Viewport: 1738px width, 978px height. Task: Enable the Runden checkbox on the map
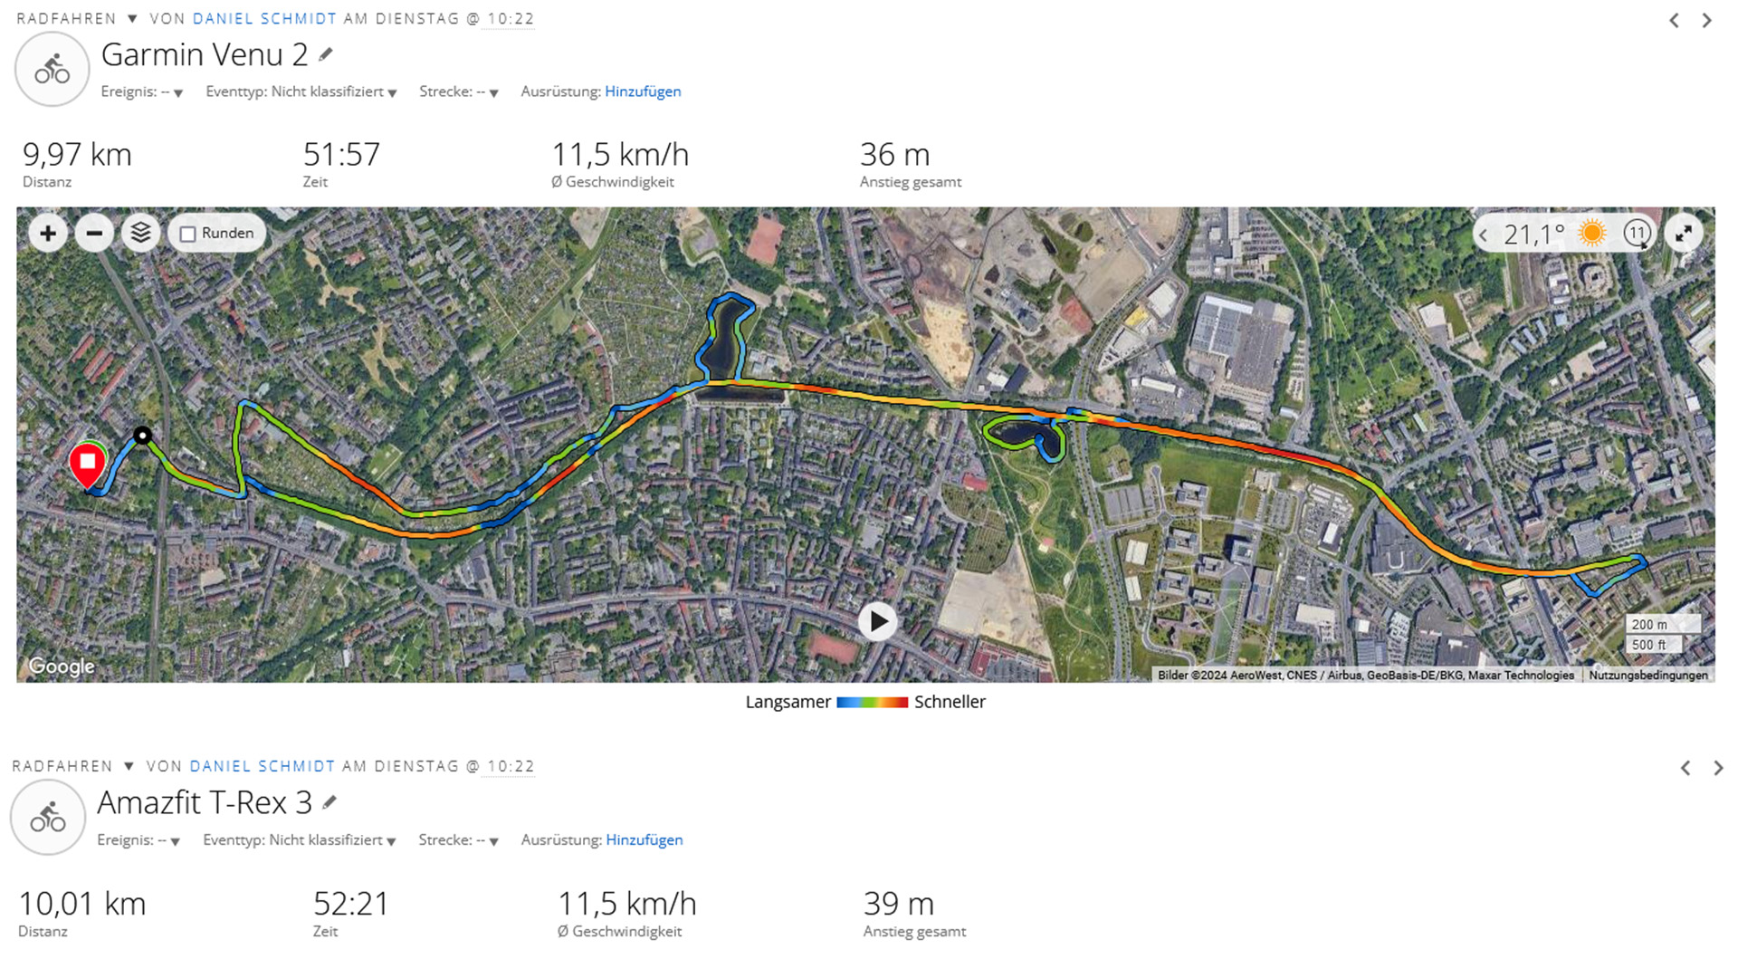coord(187,234)
